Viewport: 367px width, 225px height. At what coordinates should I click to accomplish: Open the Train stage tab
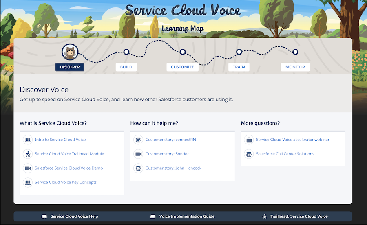pyautogui.click(x=239, y=67)
